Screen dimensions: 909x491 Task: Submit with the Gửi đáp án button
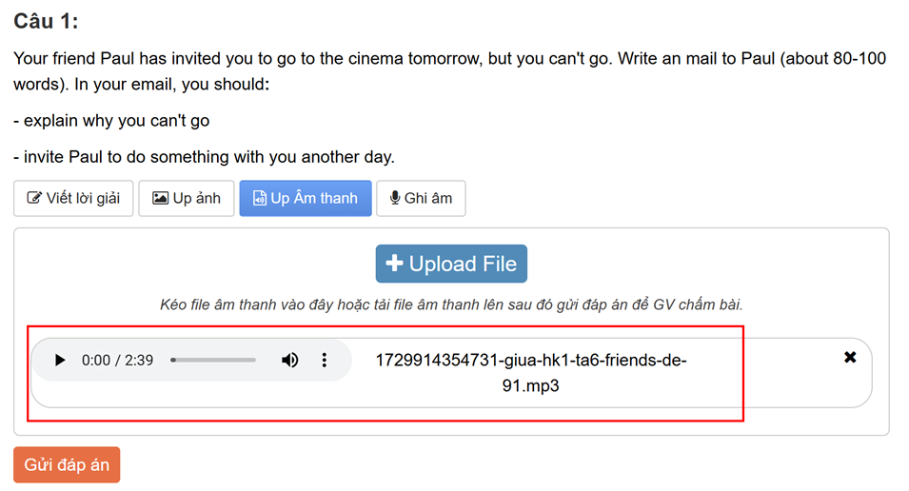(67, 464)
